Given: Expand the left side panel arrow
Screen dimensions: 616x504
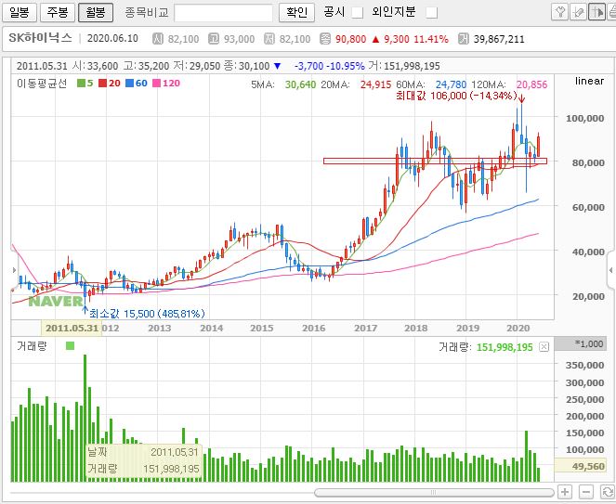Looking at the screenshot, I should (x=14, y=270).
